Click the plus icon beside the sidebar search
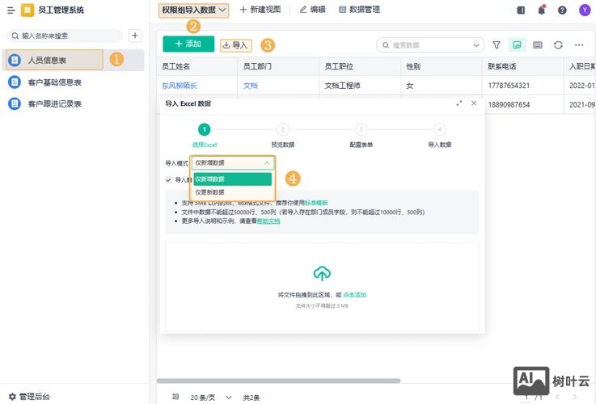Screen dimensions: 596x404 [x=135, y=36]
